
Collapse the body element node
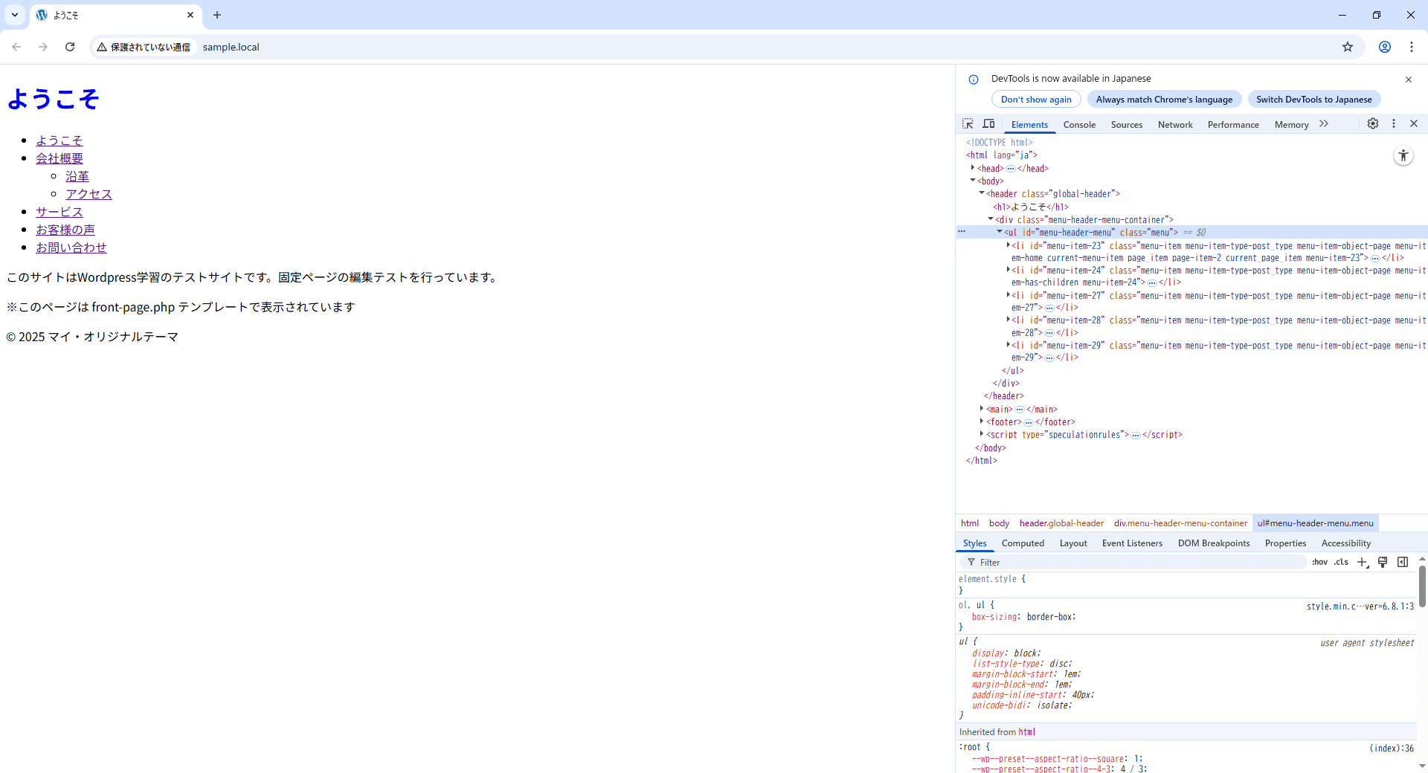(x=973, y=181)
